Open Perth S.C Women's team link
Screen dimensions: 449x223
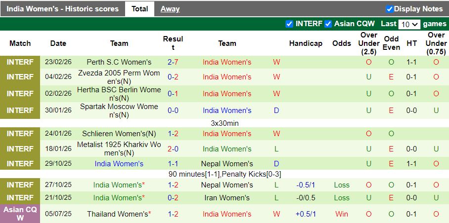click(x=119, y=62)
